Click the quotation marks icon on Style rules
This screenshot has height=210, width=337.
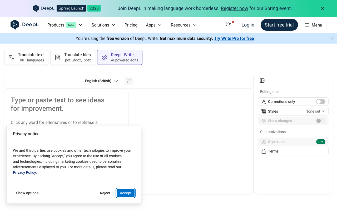(x=264, y=142)
